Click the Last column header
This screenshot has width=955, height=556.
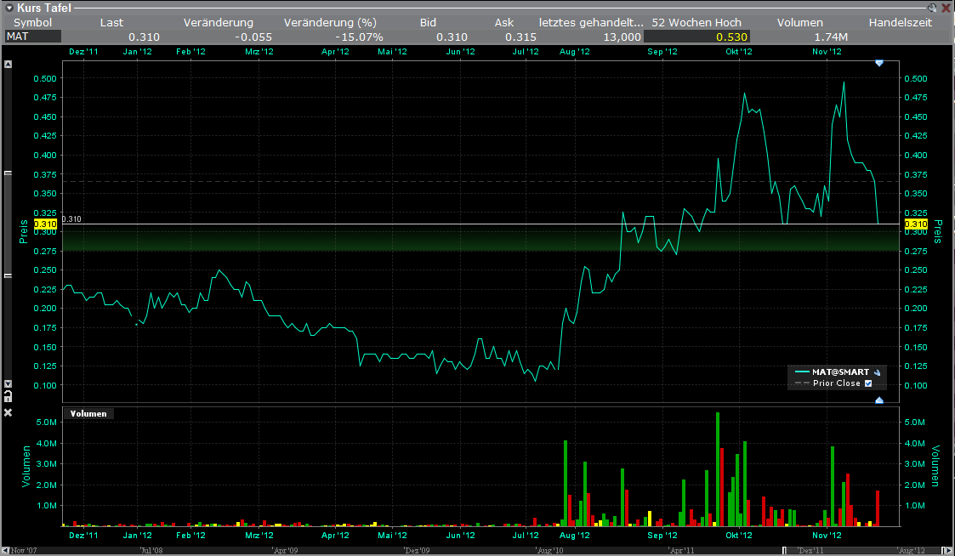[111, 23]
